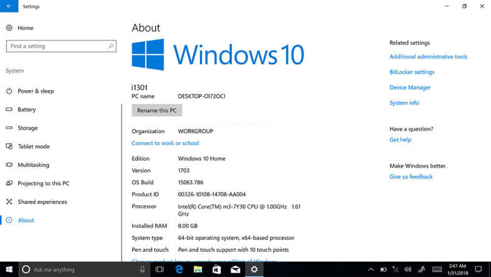
Task: Open Action Center notifications icon
Action: tap(478, 269)
